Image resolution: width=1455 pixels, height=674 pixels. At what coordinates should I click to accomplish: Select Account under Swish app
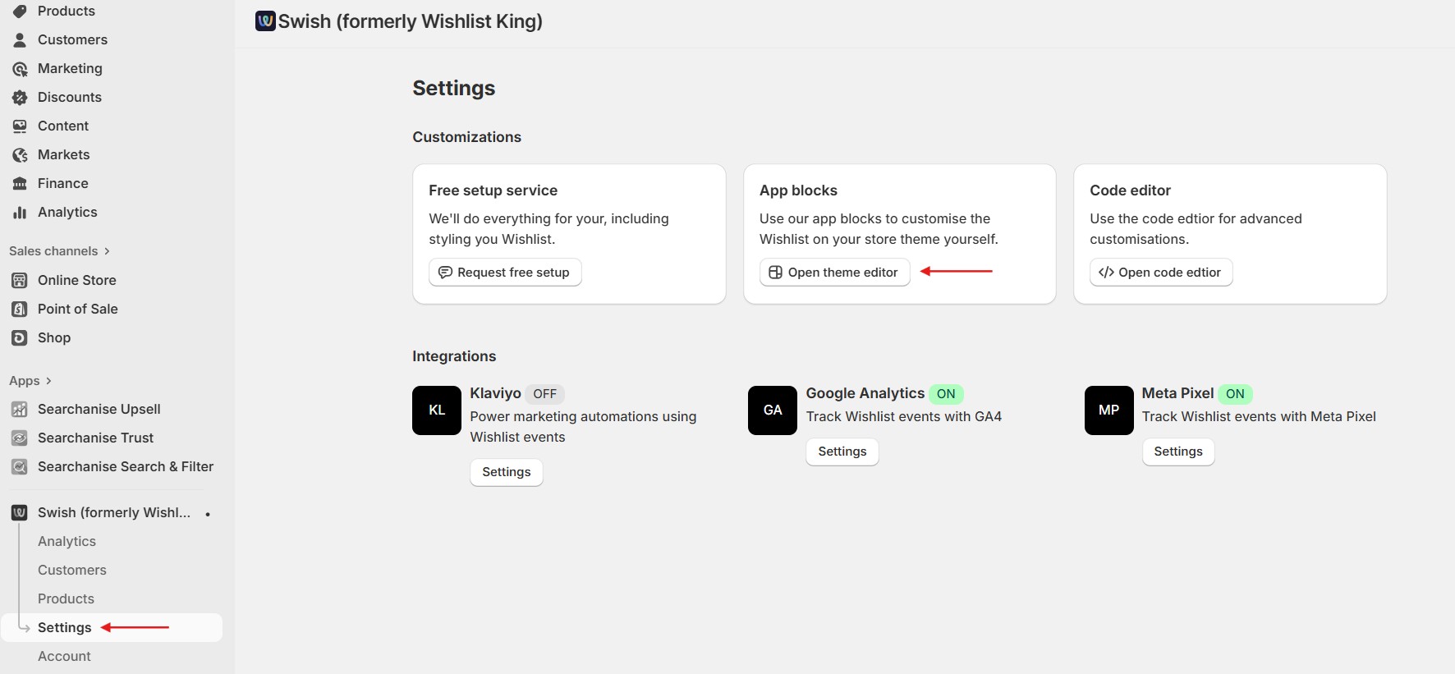[64, 657]
